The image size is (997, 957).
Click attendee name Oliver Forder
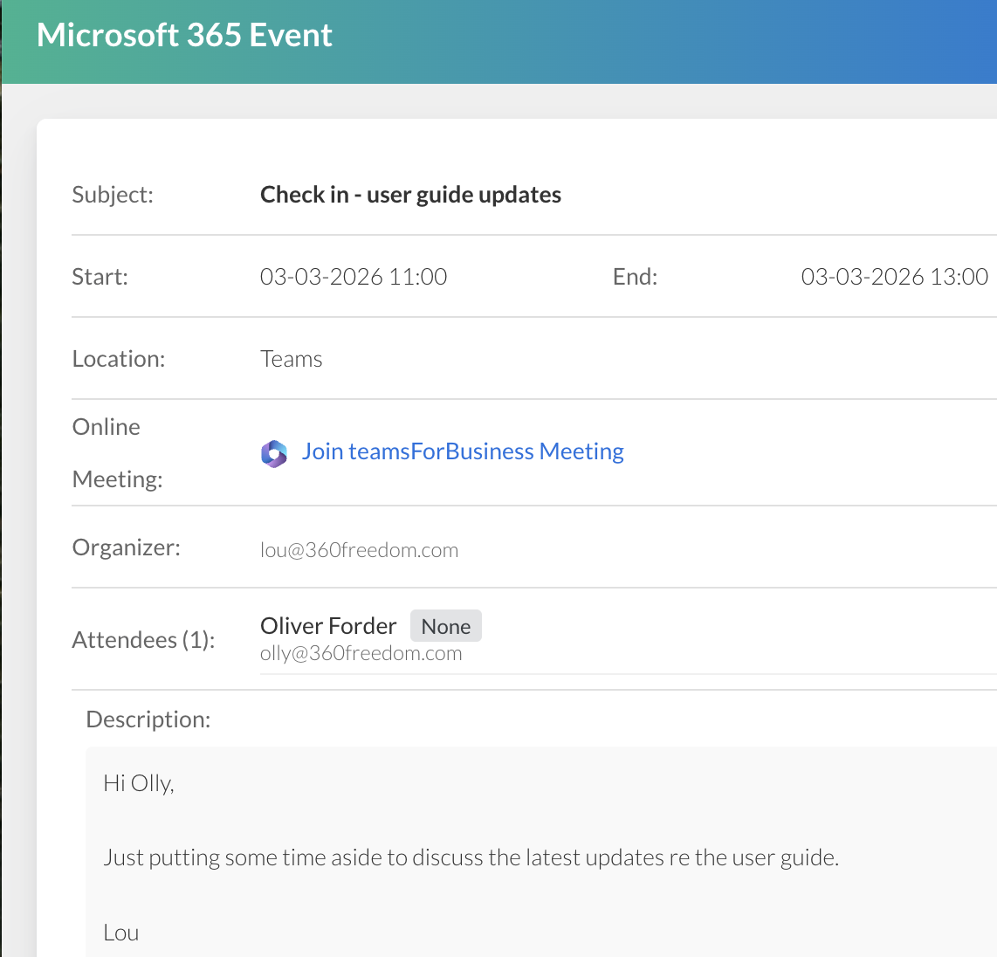(328, 626)
